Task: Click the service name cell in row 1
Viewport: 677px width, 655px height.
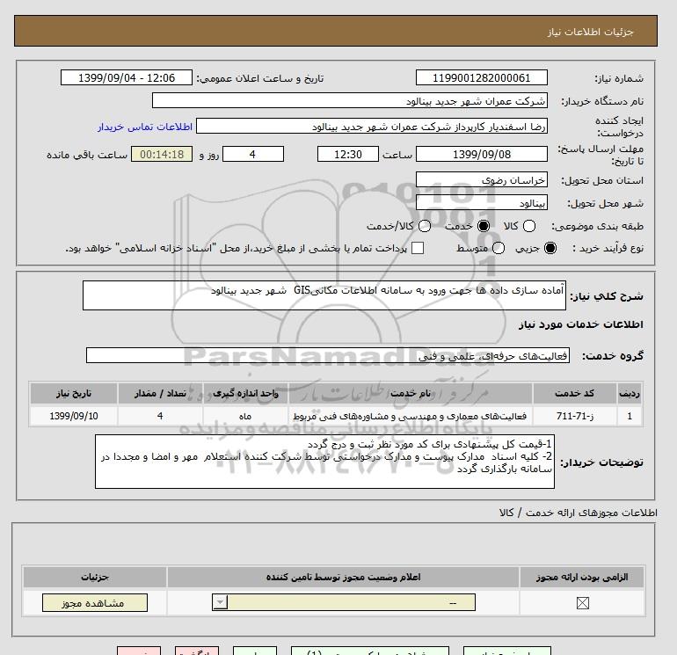Action: 411,416
